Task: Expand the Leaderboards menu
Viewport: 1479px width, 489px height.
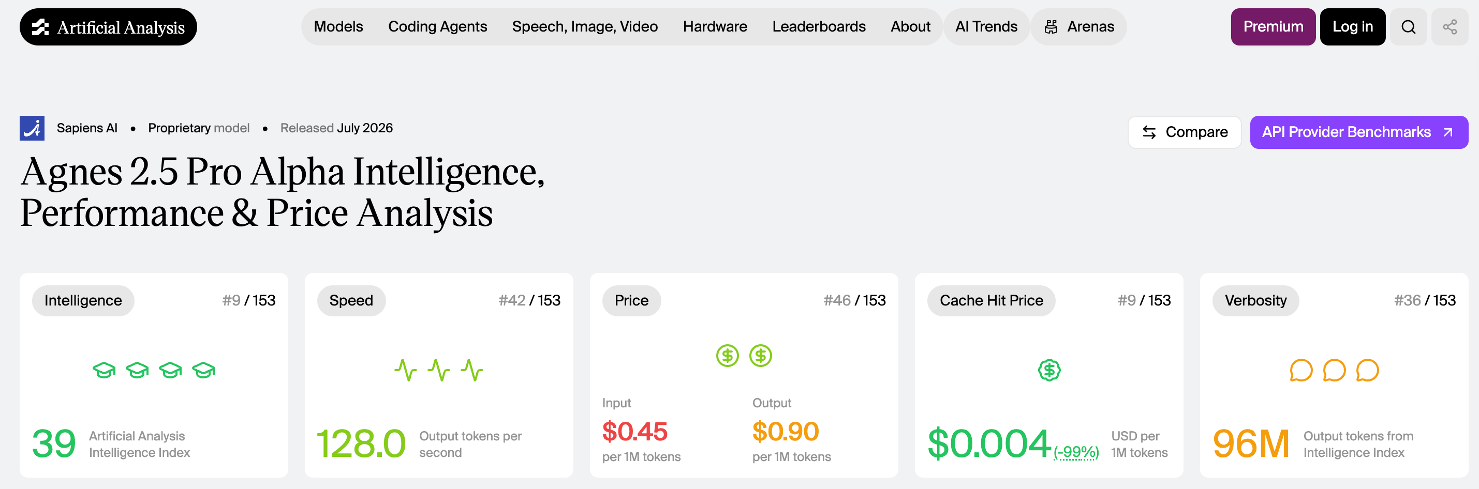Action: [819, 27]
